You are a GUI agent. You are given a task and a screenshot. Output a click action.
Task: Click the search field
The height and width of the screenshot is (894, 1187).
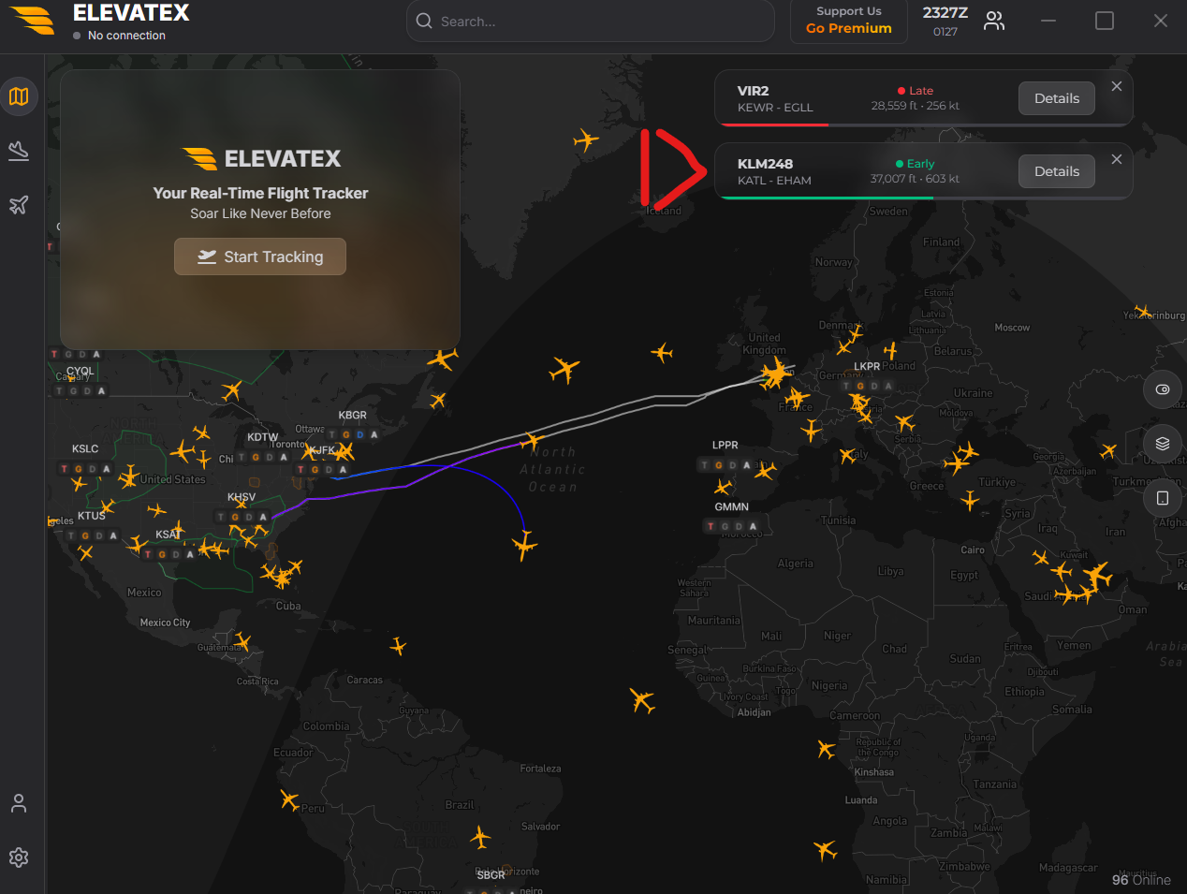click(591, 21)
